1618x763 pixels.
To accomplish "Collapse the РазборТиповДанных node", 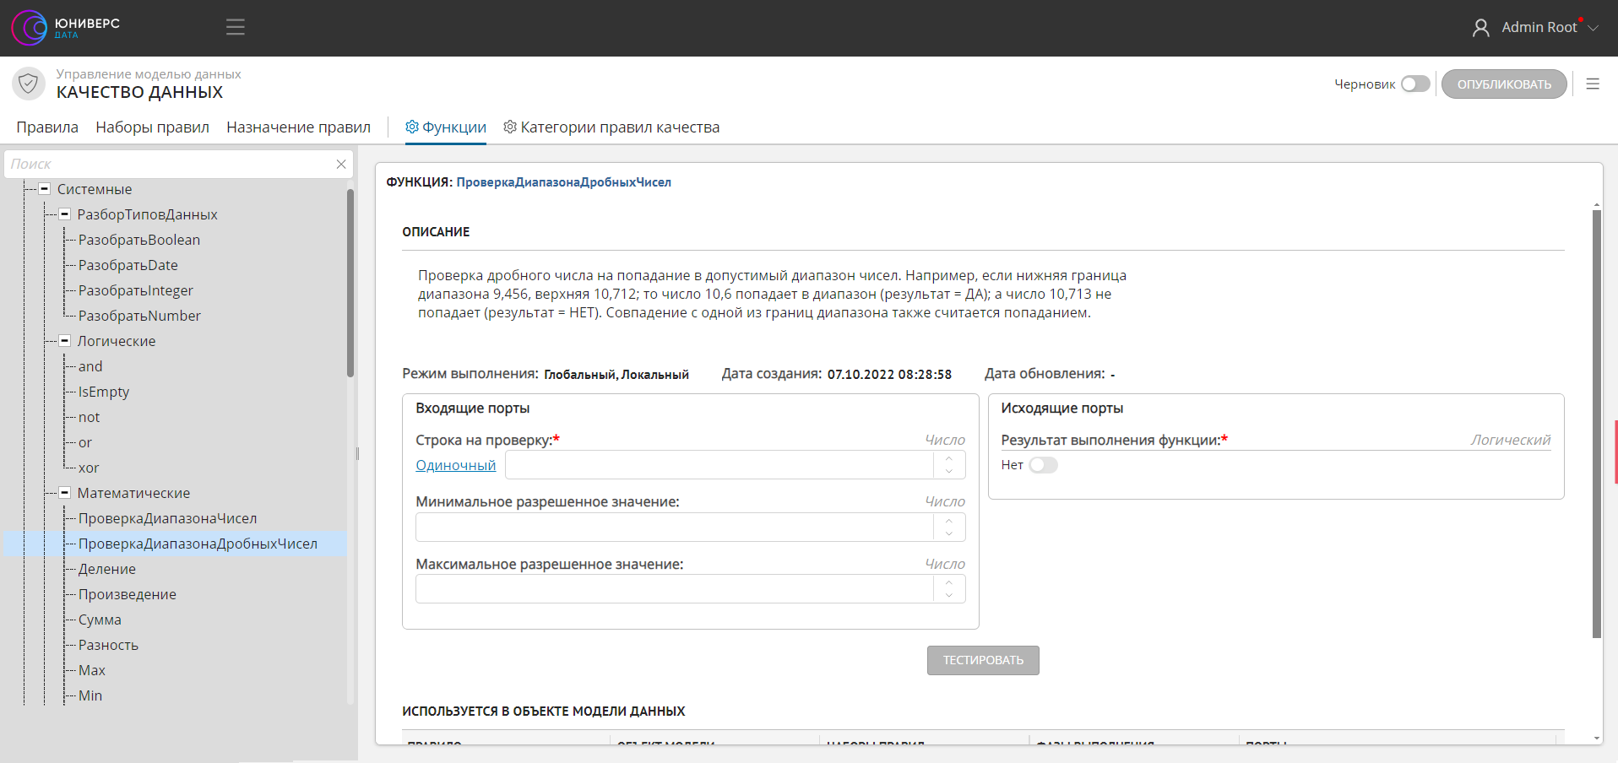I will [x=65, y=214].
